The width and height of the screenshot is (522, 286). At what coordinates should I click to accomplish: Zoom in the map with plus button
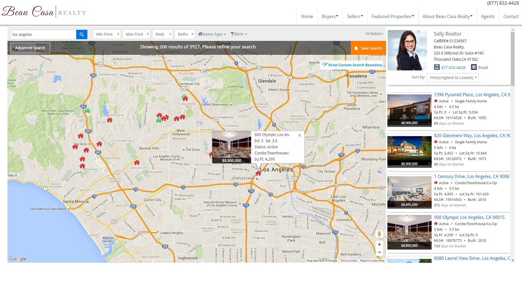tap(379, 245)
